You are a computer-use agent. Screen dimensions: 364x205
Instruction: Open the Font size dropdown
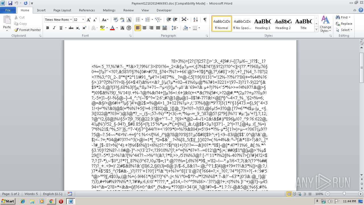click(x=83, y=20)
